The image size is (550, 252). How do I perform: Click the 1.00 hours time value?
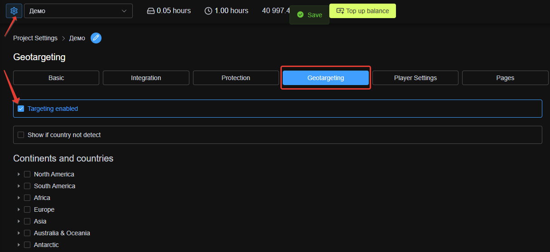[231, 11]
